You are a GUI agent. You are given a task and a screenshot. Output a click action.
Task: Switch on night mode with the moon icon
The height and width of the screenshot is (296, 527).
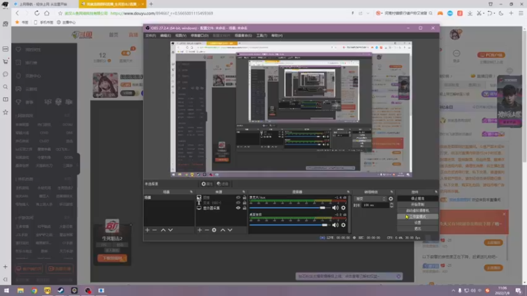tap(501, 13)
